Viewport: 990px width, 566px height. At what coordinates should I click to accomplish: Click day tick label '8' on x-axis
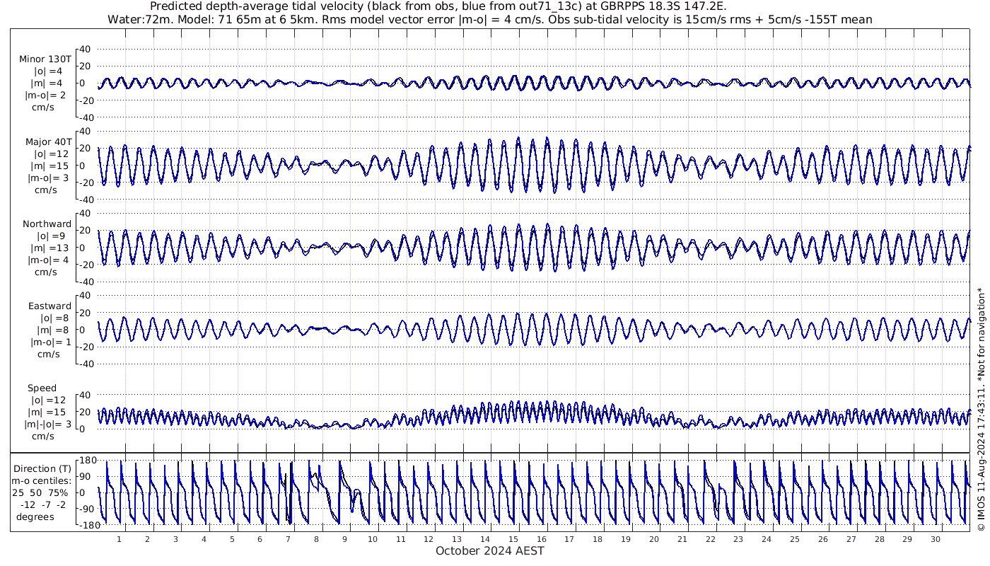coord(316,538)
